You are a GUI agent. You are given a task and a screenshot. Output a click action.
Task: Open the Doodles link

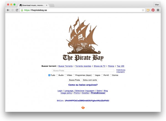[85, 93]
